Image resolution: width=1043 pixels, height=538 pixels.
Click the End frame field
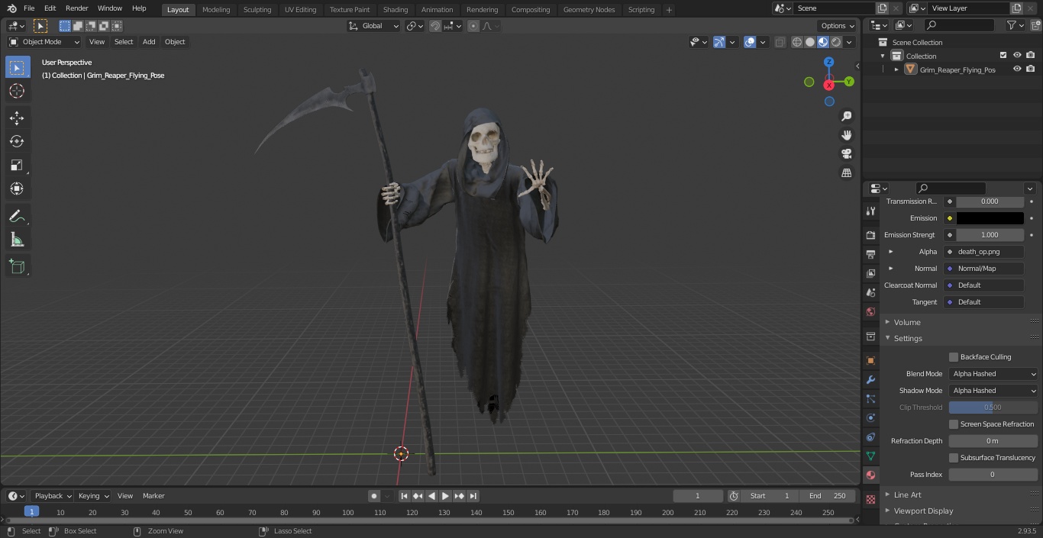tap(828, 496)
